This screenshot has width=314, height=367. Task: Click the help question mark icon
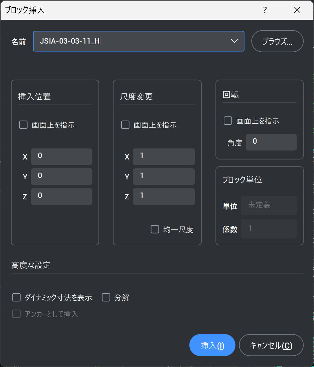pos(265,10)
